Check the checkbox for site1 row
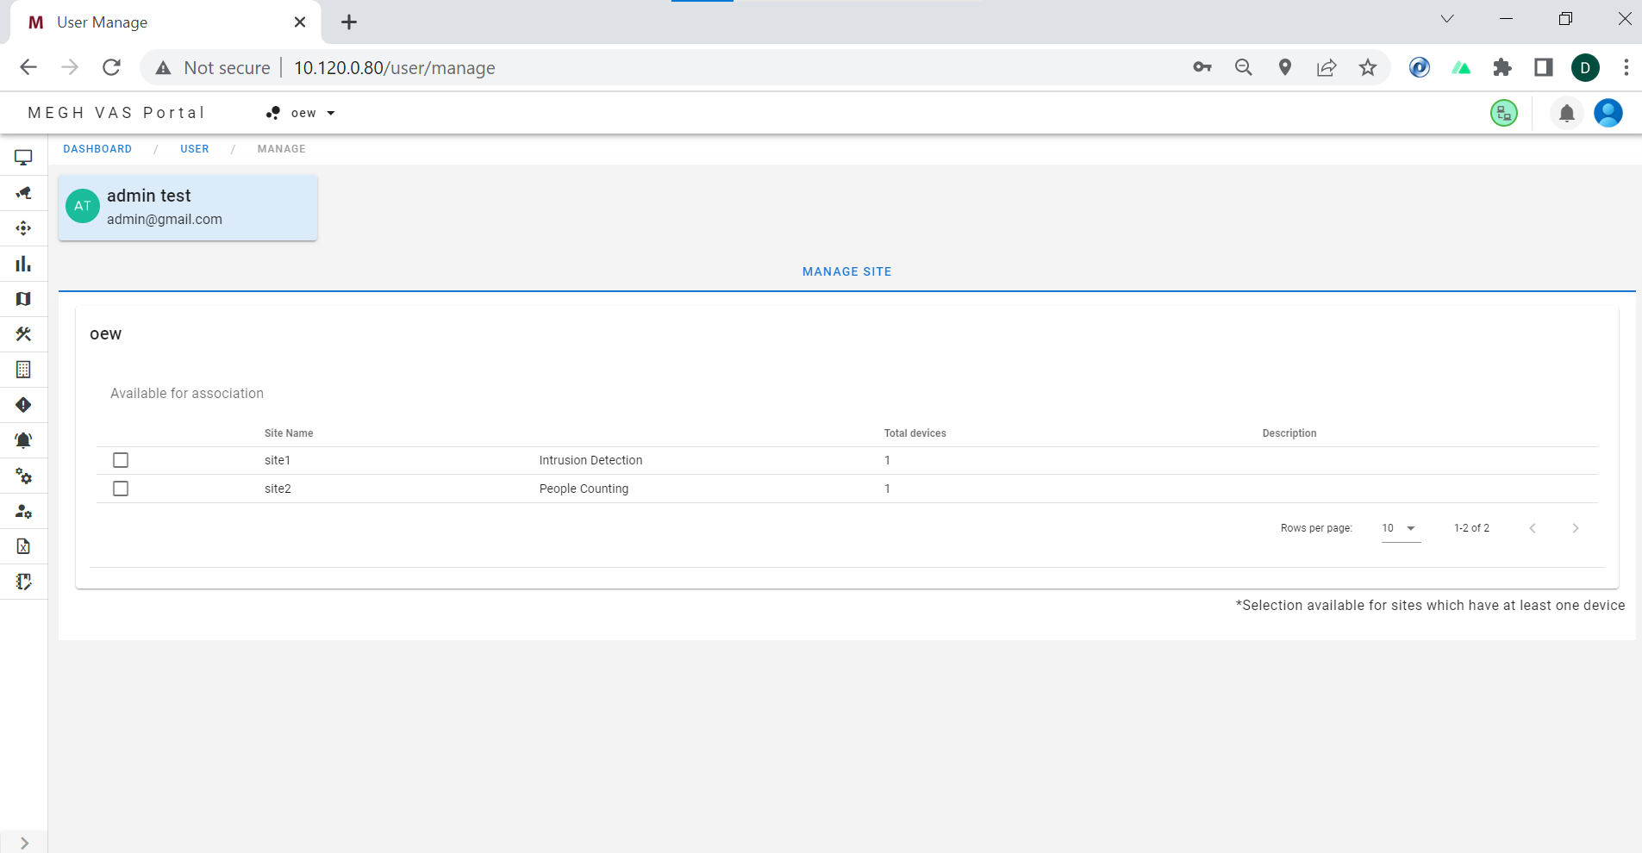This screenshot has height=853, width=1642. tap(120, 460)
